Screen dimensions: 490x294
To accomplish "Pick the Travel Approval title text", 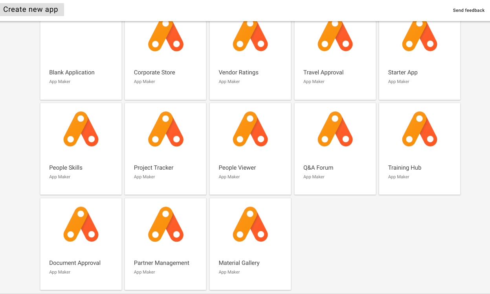I will (323, 72).
